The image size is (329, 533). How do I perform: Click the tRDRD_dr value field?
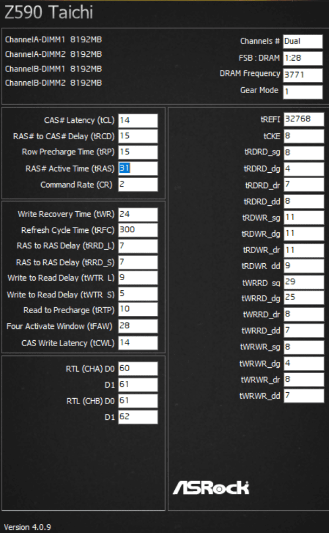[x=304, y=185]
